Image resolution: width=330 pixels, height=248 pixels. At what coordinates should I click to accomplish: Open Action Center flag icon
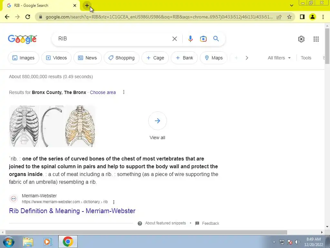click(x=290, y=242)
